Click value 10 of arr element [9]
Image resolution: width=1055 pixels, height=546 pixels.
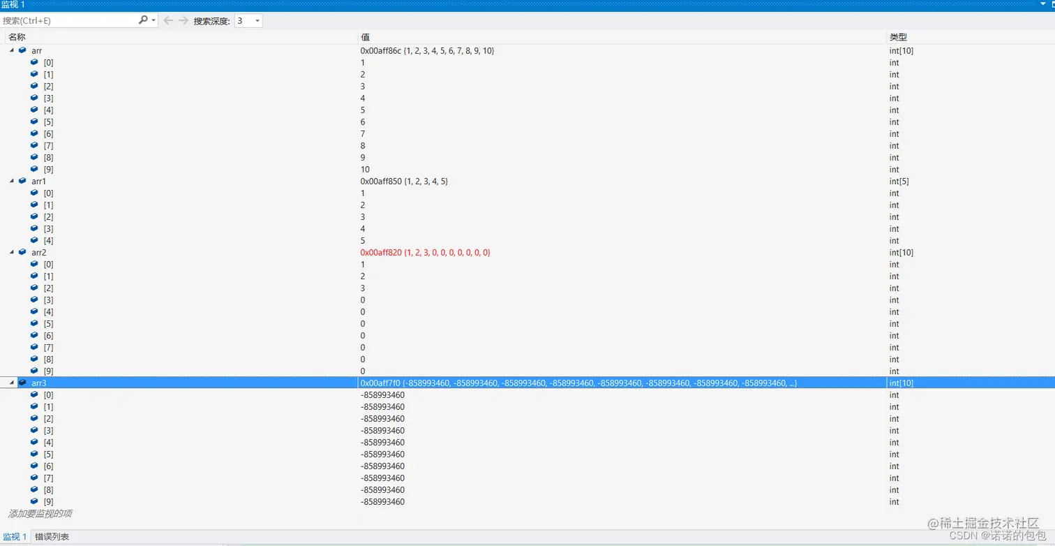point(365,169)
